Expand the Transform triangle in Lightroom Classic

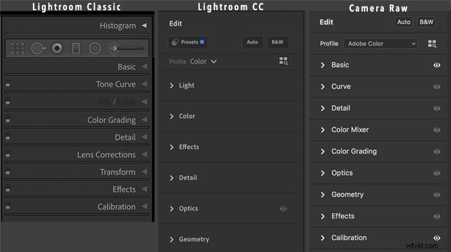(x=144, y=172)
